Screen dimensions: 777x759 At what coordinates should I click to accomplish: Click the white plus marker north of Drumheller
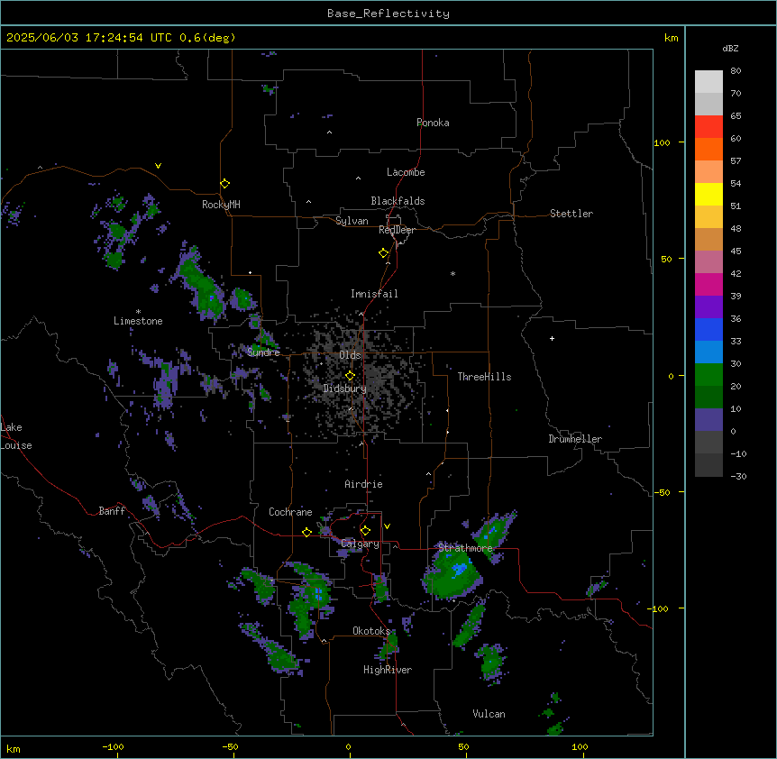click(552, 338)
